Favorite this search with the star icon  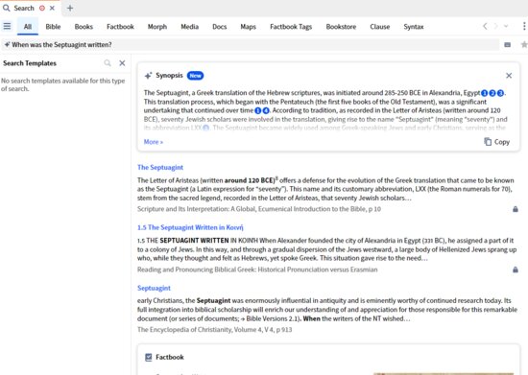coord(524,44)
